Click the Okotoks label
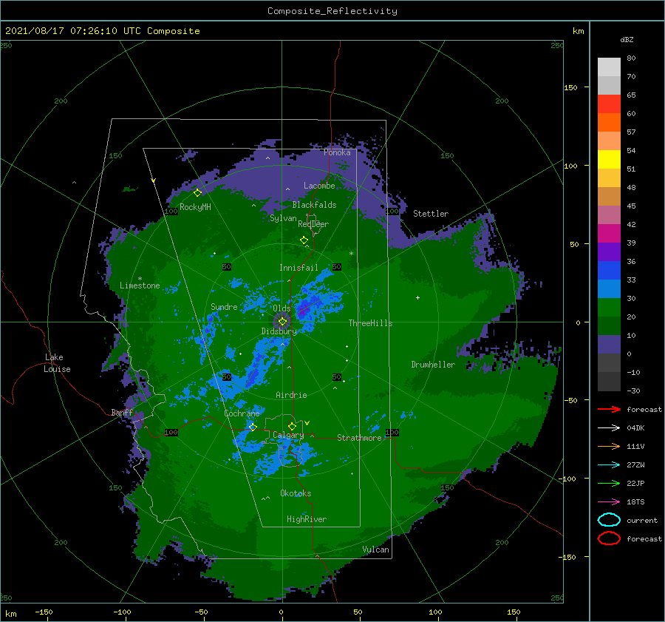Image resolution: width=665 pixels, height=622 pixels. coord(296,493)
